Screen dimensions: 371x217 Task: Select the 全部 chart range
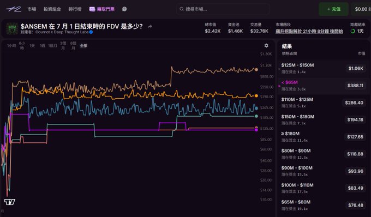click(83, 46)
